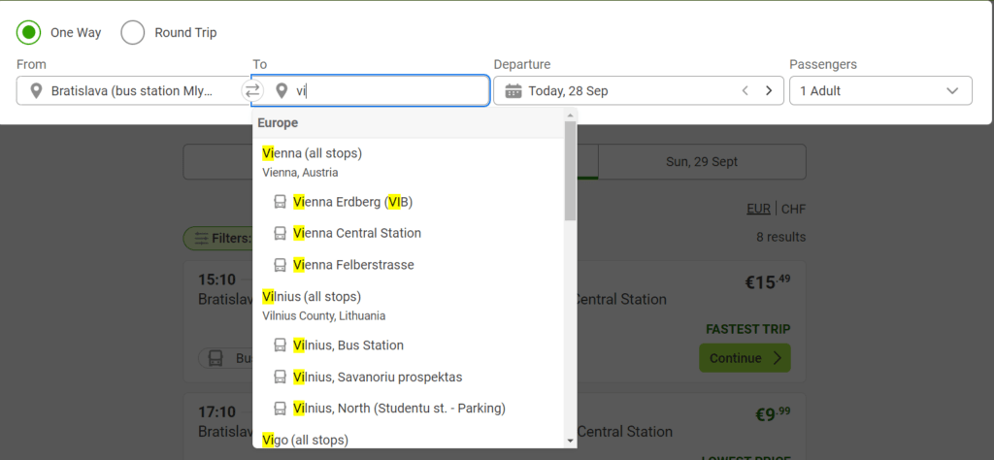
Task: Select the Round Trip radio button
Action: click(x=133, y=32)
